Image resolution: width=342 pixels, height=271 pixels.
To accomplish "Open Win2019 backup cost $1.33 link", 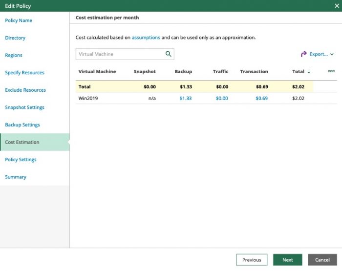I will click(185, 98).
